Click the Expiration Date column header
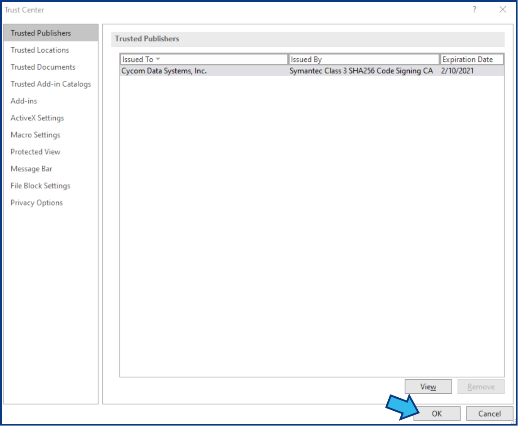The width and height of the screenshot is (518, 426). 472,59
